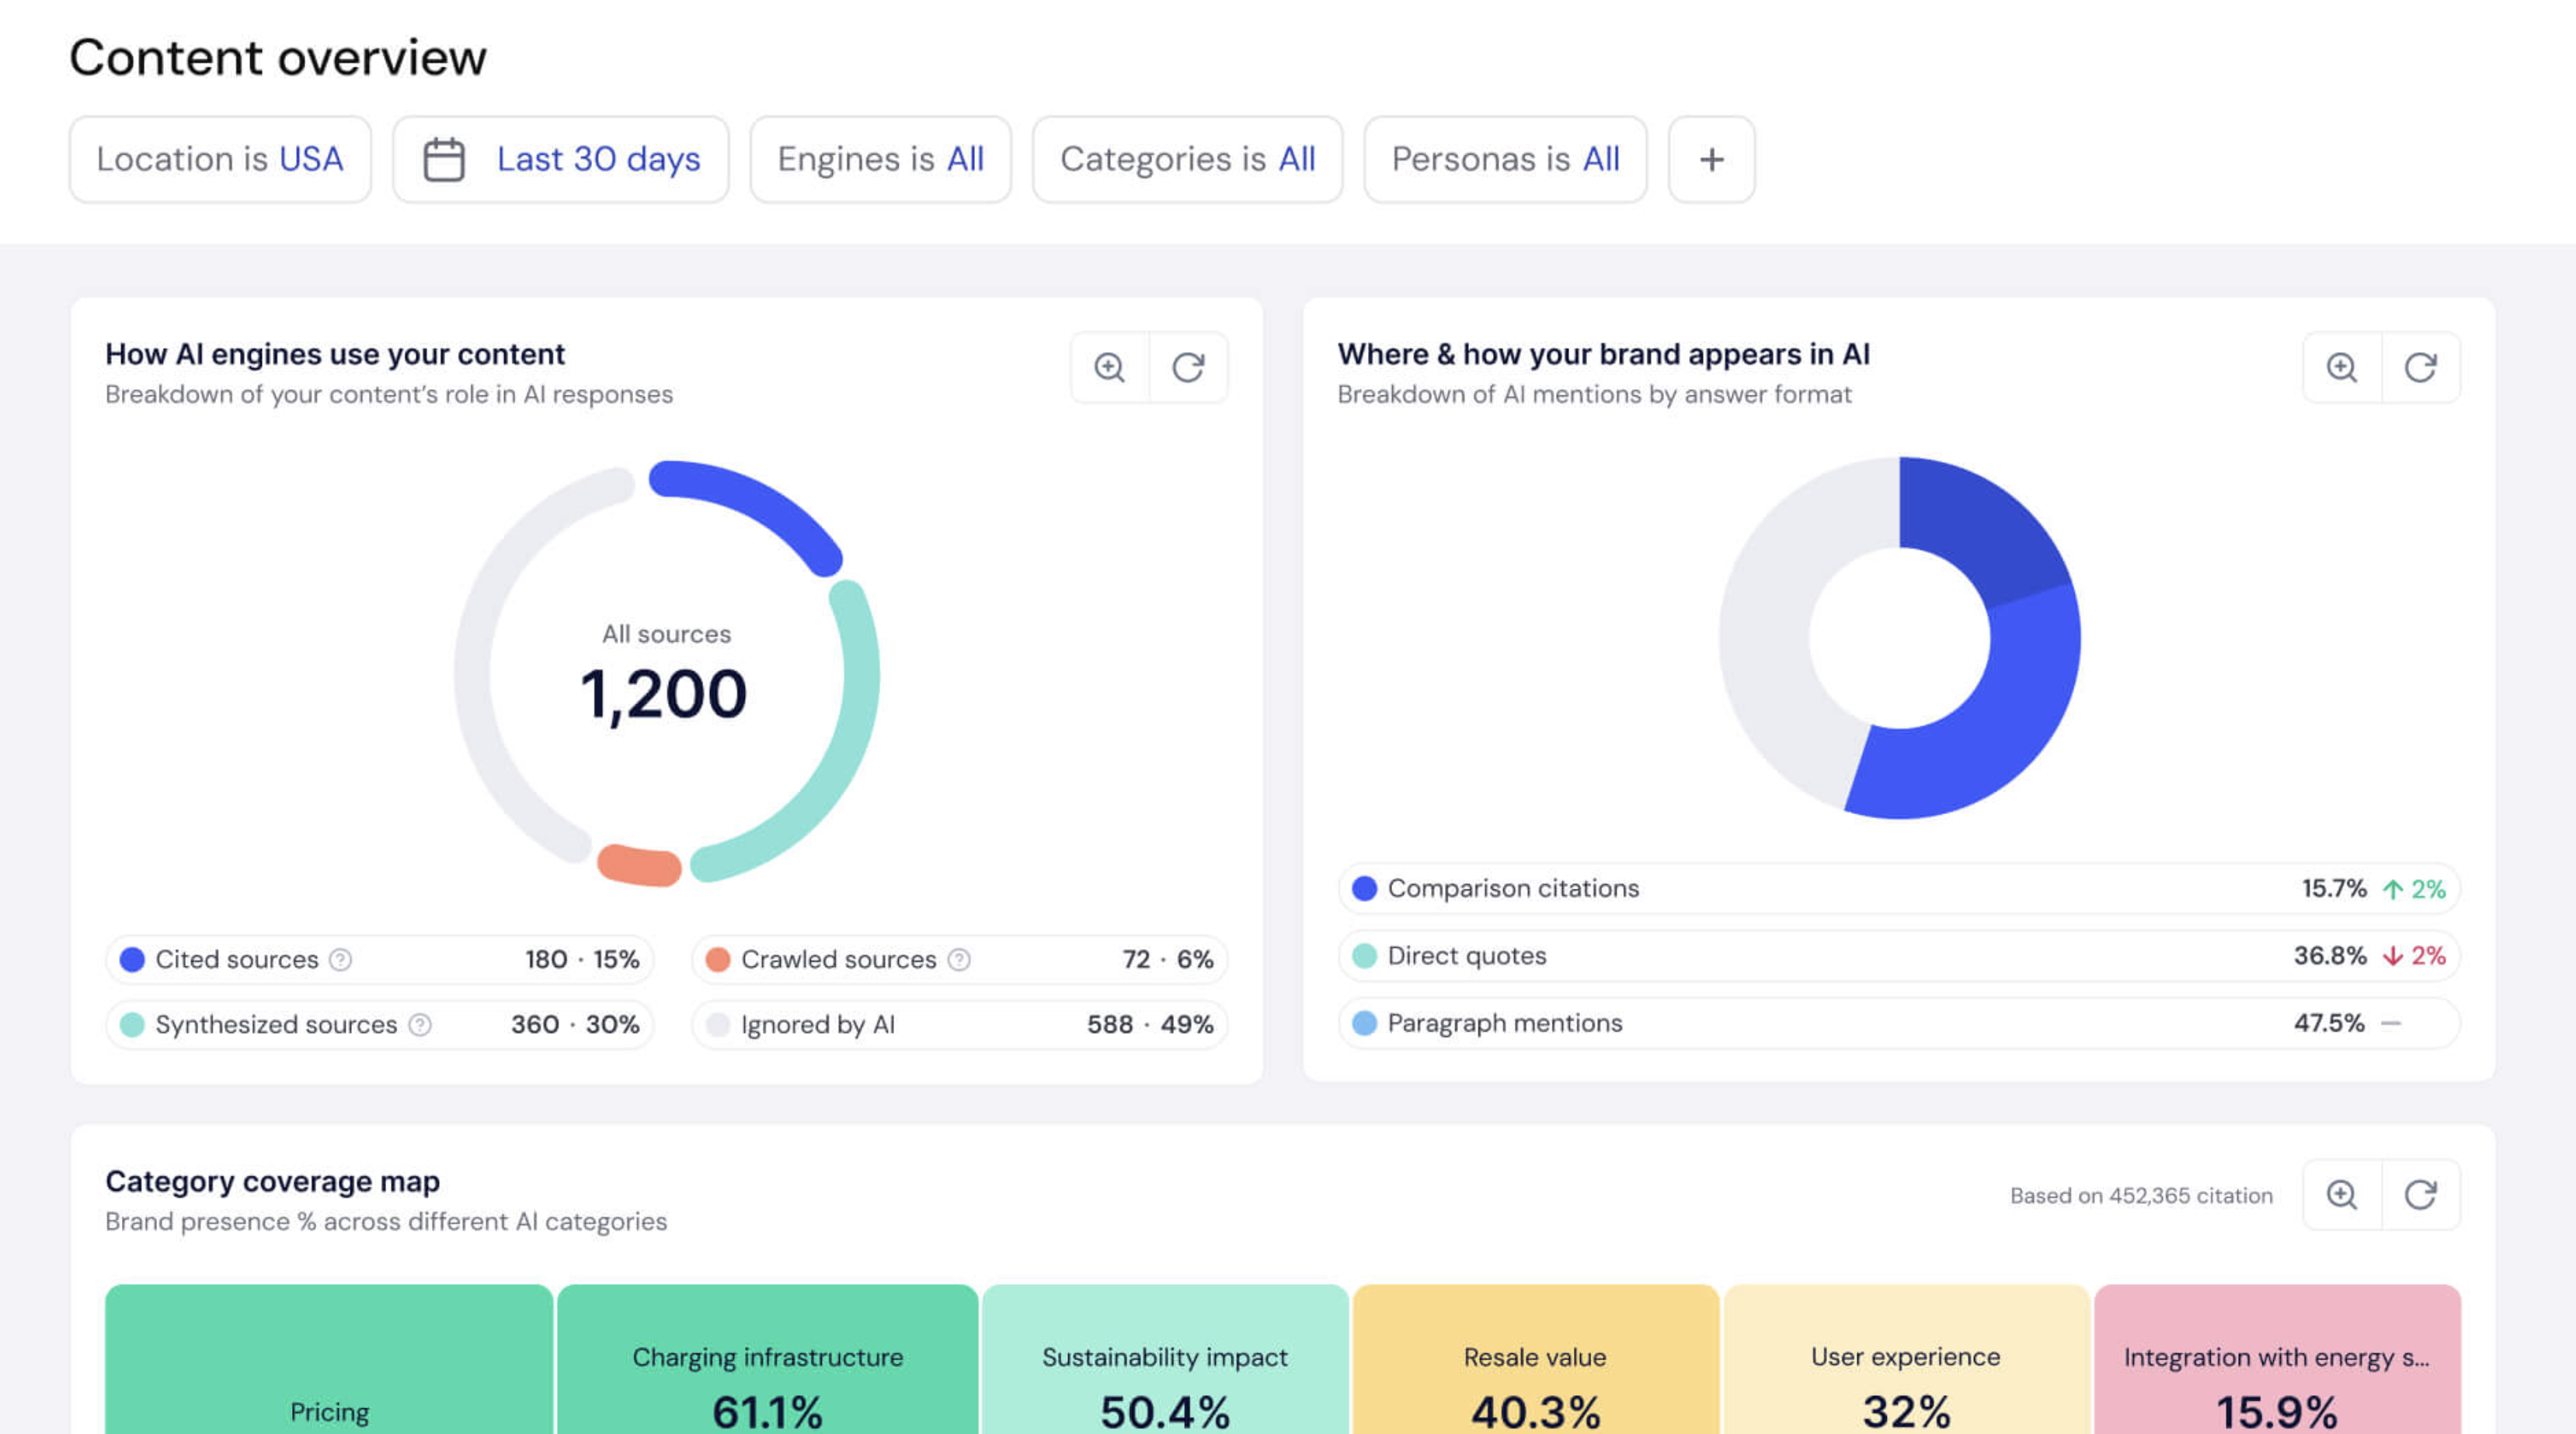Zoom into AI engines content chart

coord(1109,368)
